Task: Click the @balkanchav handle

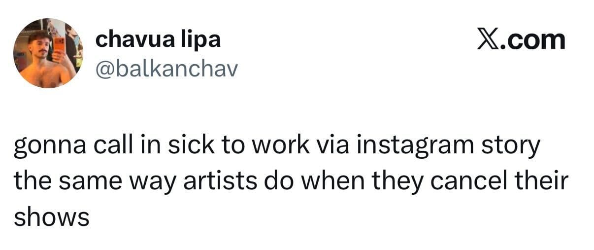Action: 166,70
